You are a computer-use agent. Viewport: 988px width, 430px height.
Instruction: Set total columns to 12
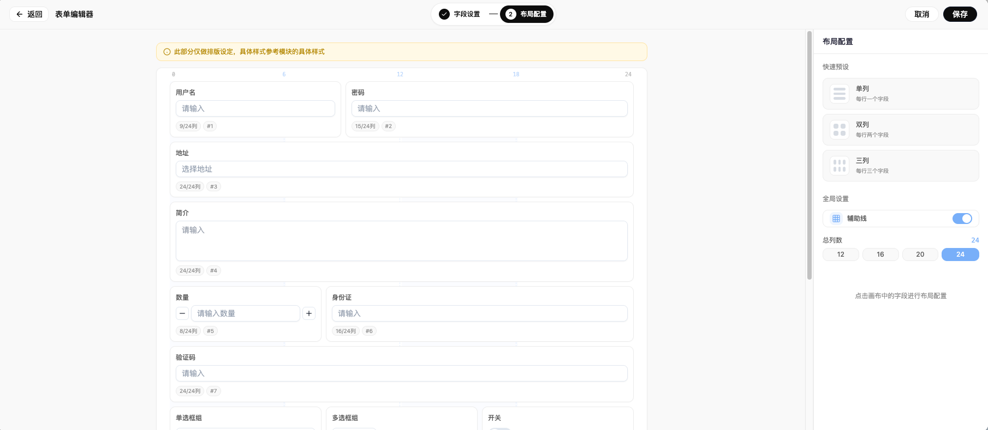click(841, 255)
